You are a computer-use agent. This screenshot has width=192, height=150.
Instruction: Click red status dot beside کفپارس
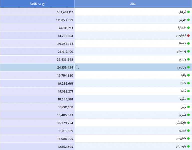[188, 36]
